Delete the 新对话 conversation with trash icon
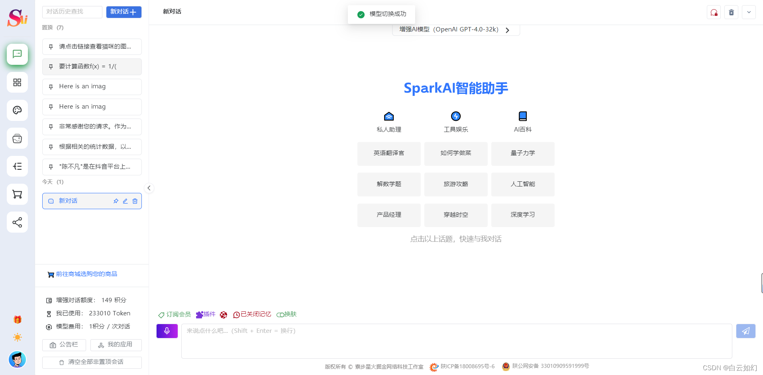 (135, 201)
